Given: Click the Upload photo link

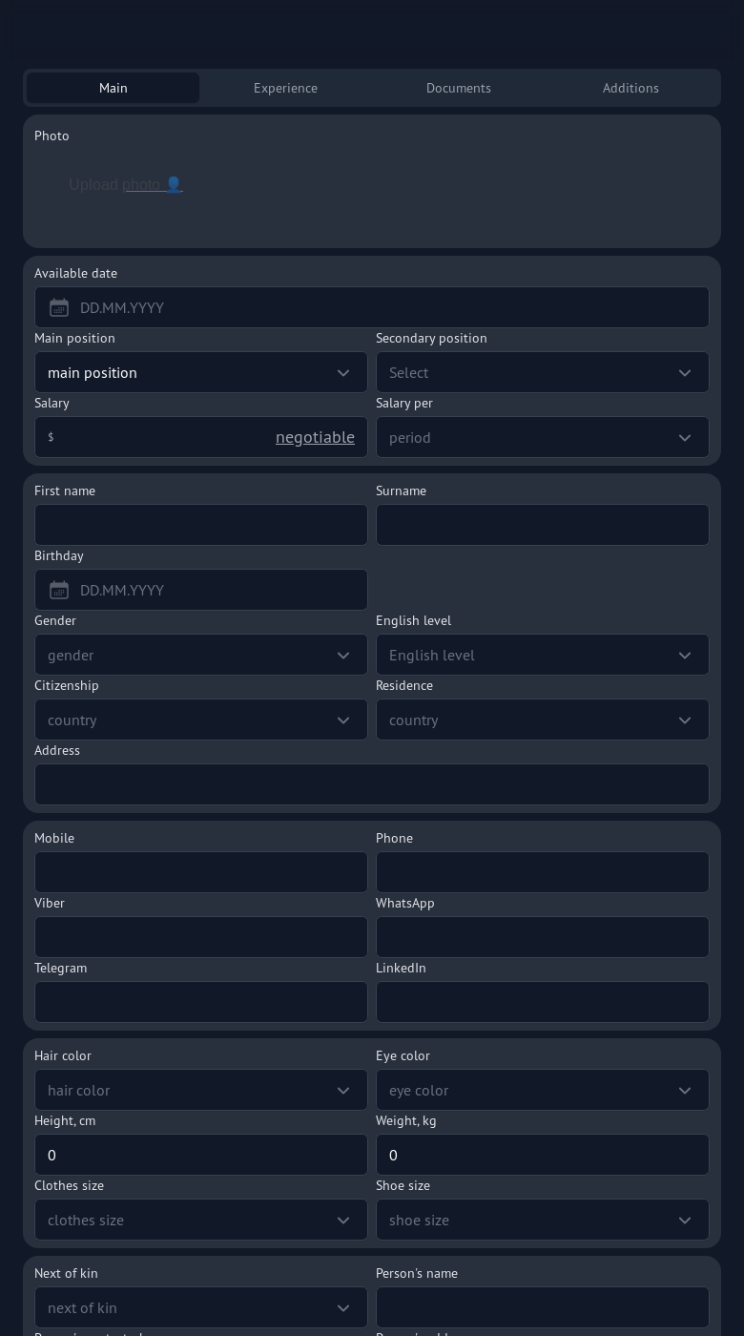Looking at the screenshot, I should (x=125, y=185).
